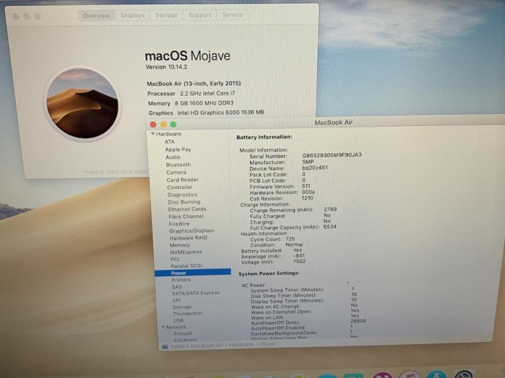Click the green zoom button on the MacBook Air window
The width and height of the screenshot is (505, 378).
tap(173, 125)
